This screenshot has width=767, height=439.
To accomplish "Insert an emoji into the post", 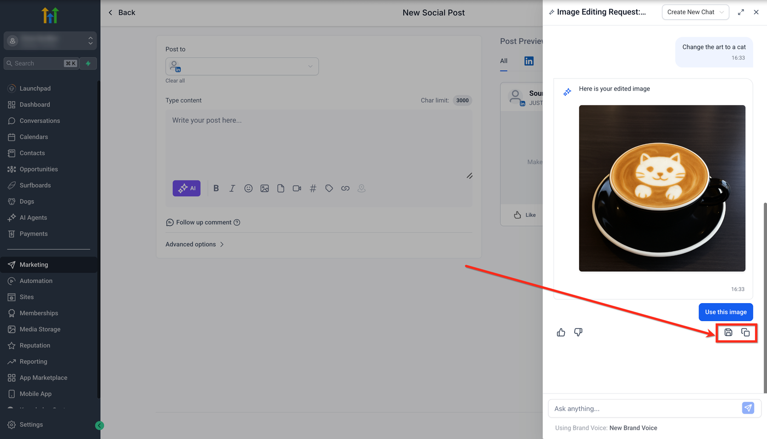I will (x=248, y=188).
